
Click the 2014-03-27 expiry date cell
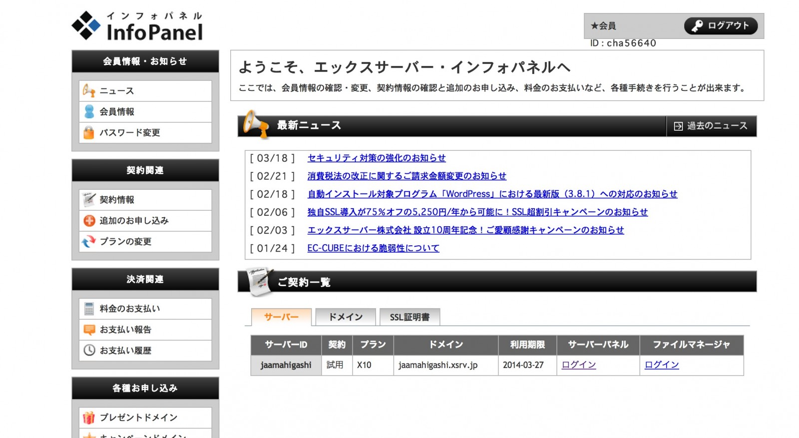tap(527, 365)
